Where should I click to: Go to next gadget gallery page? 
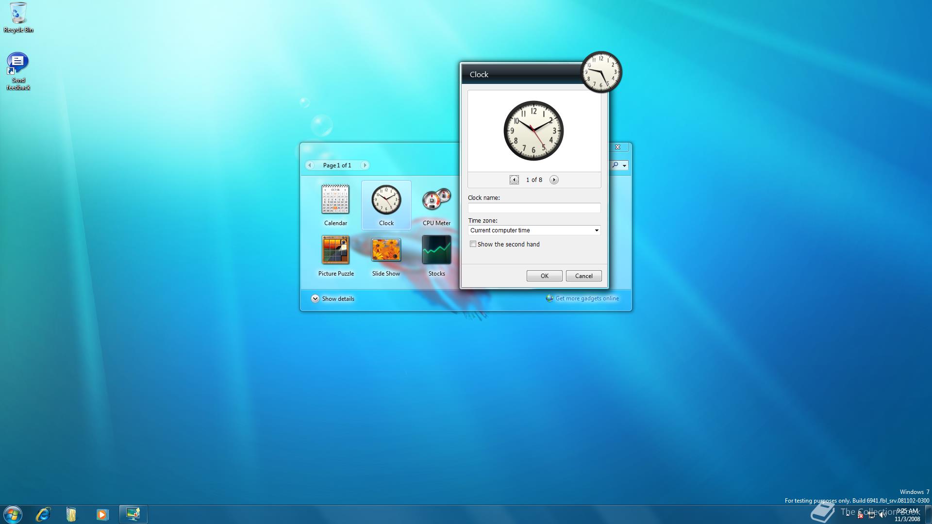[x=365, y=165]
